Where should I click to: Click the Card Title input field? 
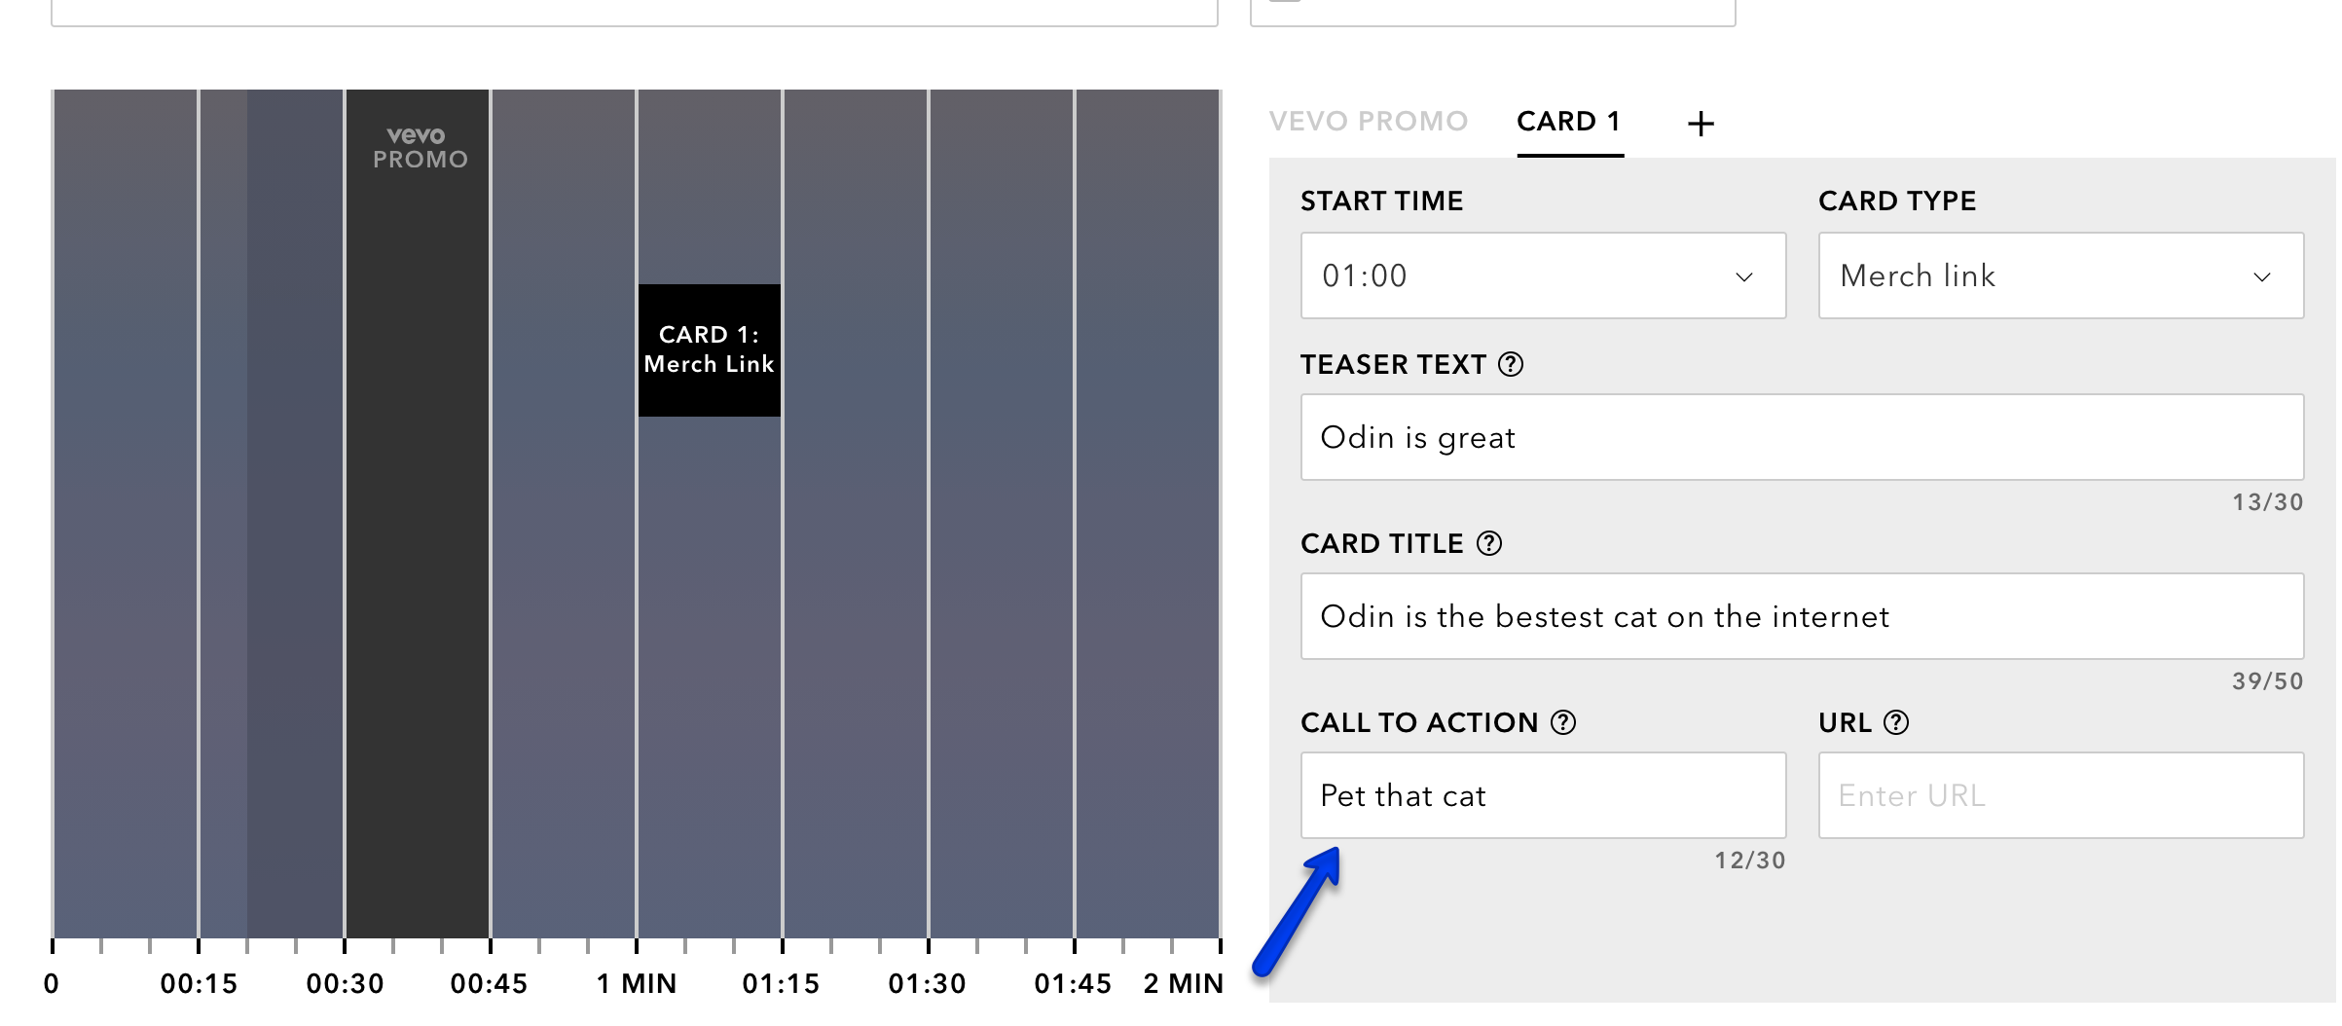pyautogui.click(x=1801, y=616)
